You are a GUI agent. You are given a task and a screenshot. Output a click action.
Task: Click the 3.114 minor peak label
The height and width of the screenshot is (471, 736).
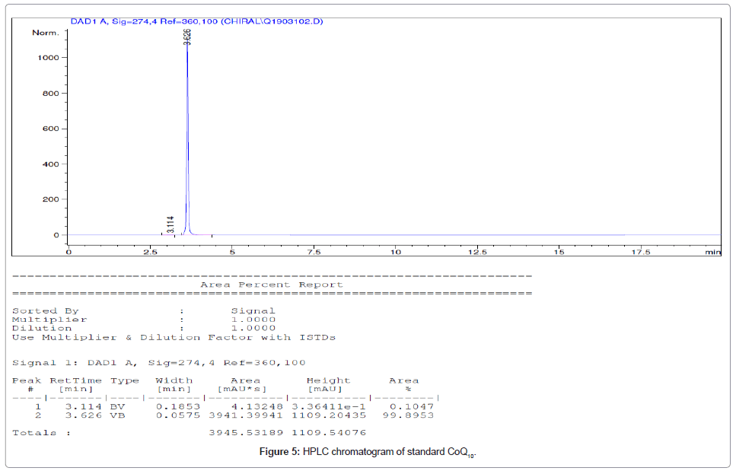pos(170,224)
